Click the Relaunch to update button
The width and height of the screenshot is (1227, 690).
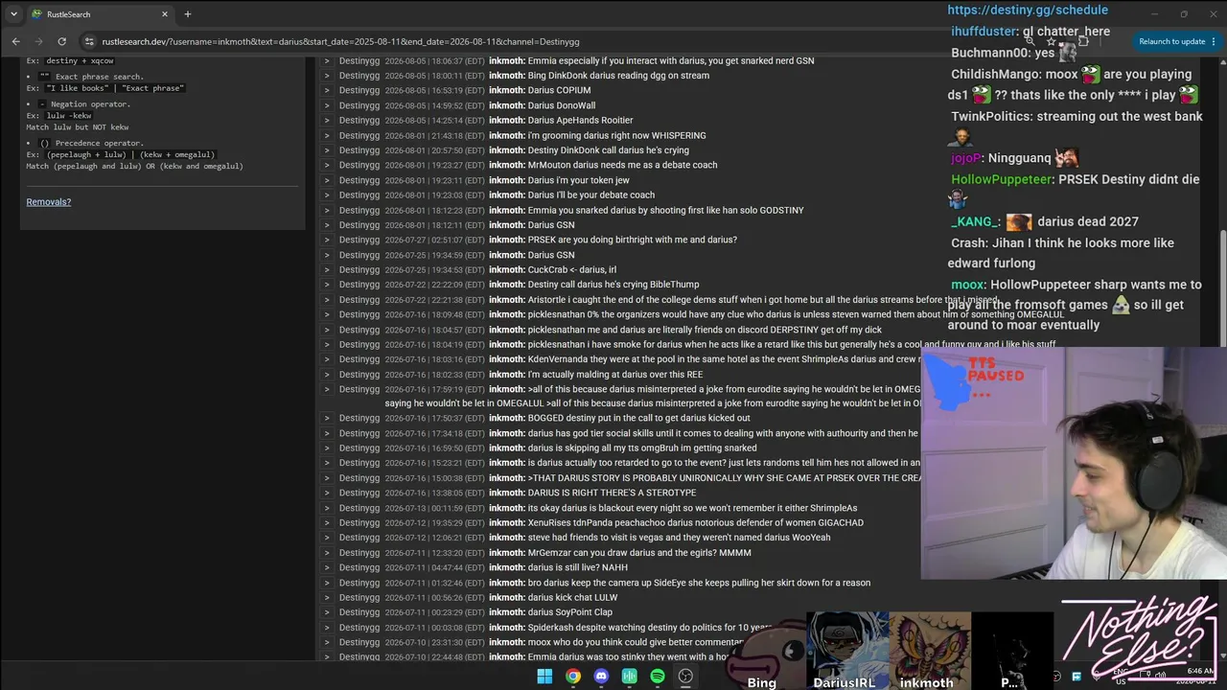click(x=1171, y=41)
